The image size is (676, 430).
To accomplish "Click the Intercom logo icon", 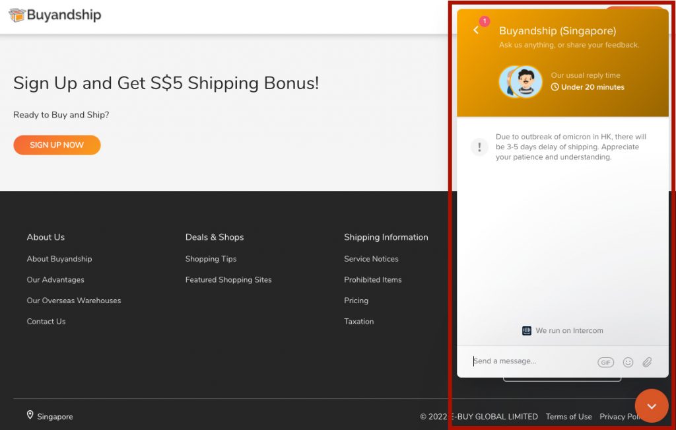I will (x=526, y=331).
